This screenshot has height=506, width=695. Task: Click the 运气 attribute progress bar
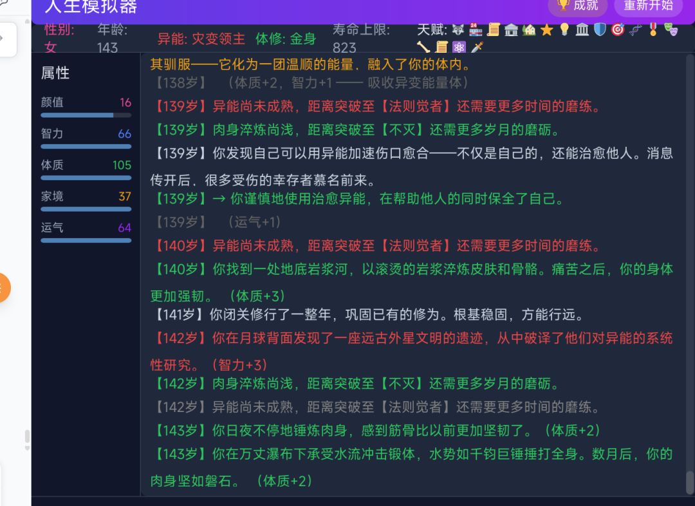tap(86, 240)
